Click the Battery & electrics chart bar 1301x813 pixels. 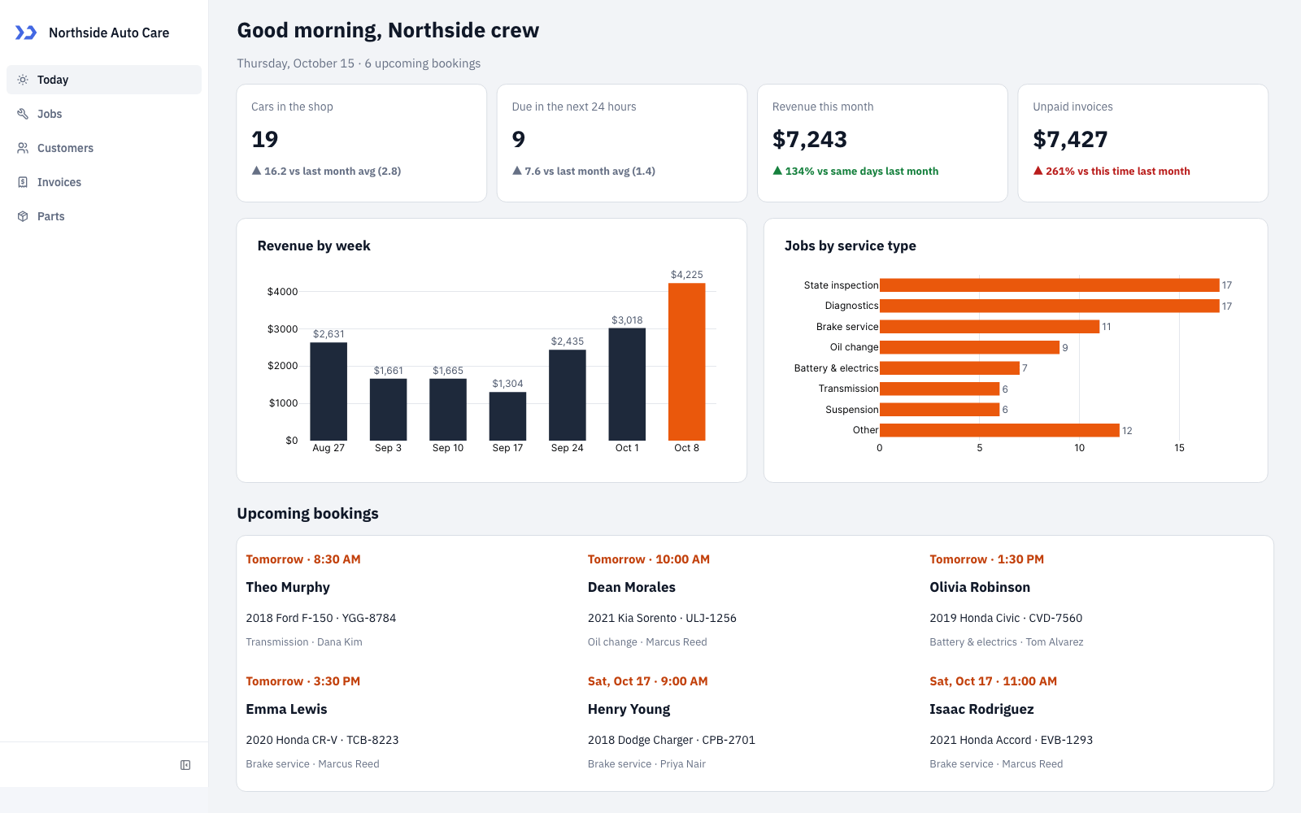(950, 368)
